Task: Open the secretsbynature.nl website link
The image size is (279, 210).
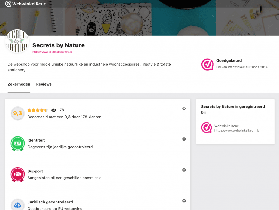Action: pos(52,52)
